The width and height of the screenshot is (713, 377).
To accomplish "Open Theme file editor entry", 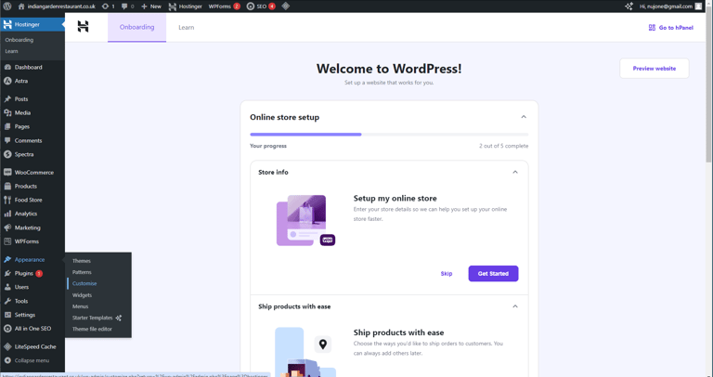I will 92,330.
